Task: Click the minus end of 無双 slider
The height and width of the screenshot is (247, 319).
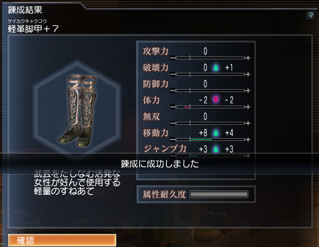Action: click(x=172, y=123)
